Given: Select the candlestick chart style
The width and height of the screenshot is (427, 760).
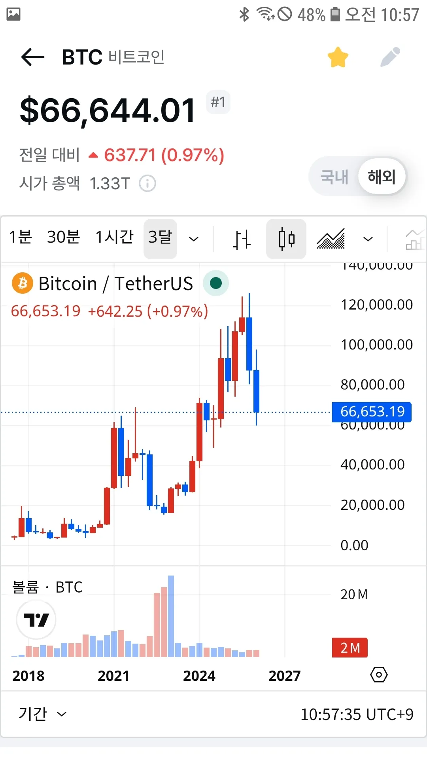Looking at the screenshot, I should pyautogui.click(x=286, y=239).
